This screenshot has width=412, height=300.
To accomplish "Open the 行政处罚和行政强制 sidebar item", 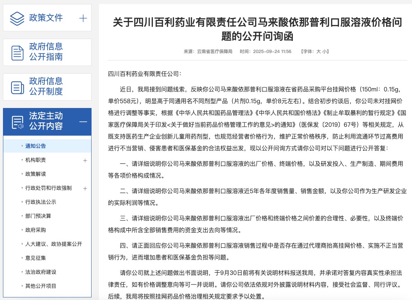I will tap(48, 188).
